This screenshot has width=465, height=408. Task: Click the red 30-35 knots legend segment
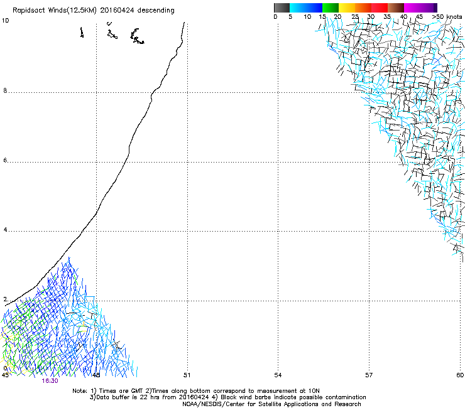[380, 8]
